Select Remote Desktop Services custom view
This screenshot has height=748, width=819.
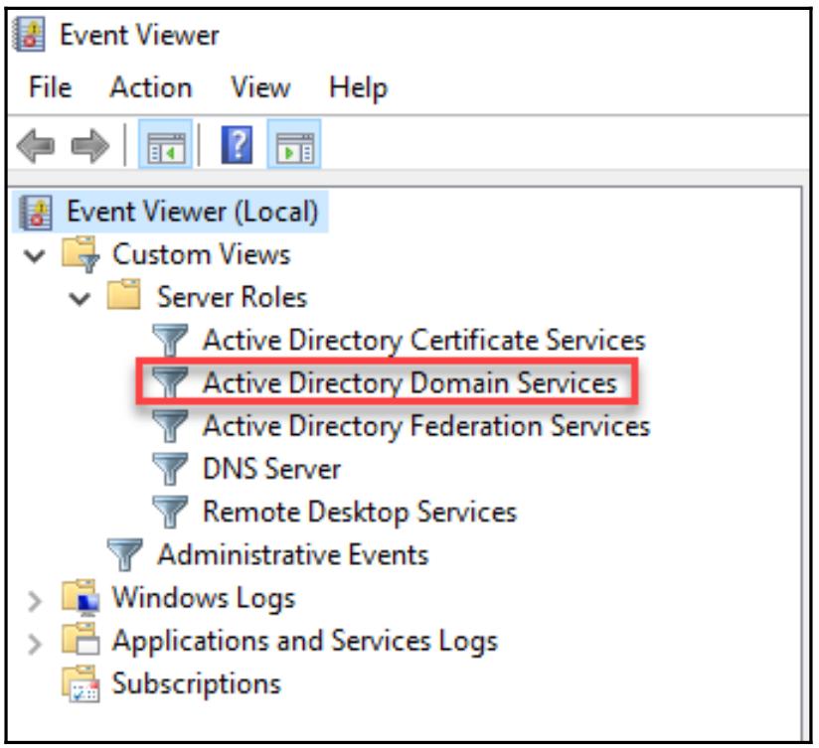coord(359,512)
